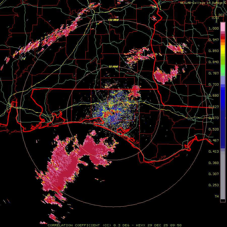Select the light pink swatch atop the color bar

(x=223, y=27)
